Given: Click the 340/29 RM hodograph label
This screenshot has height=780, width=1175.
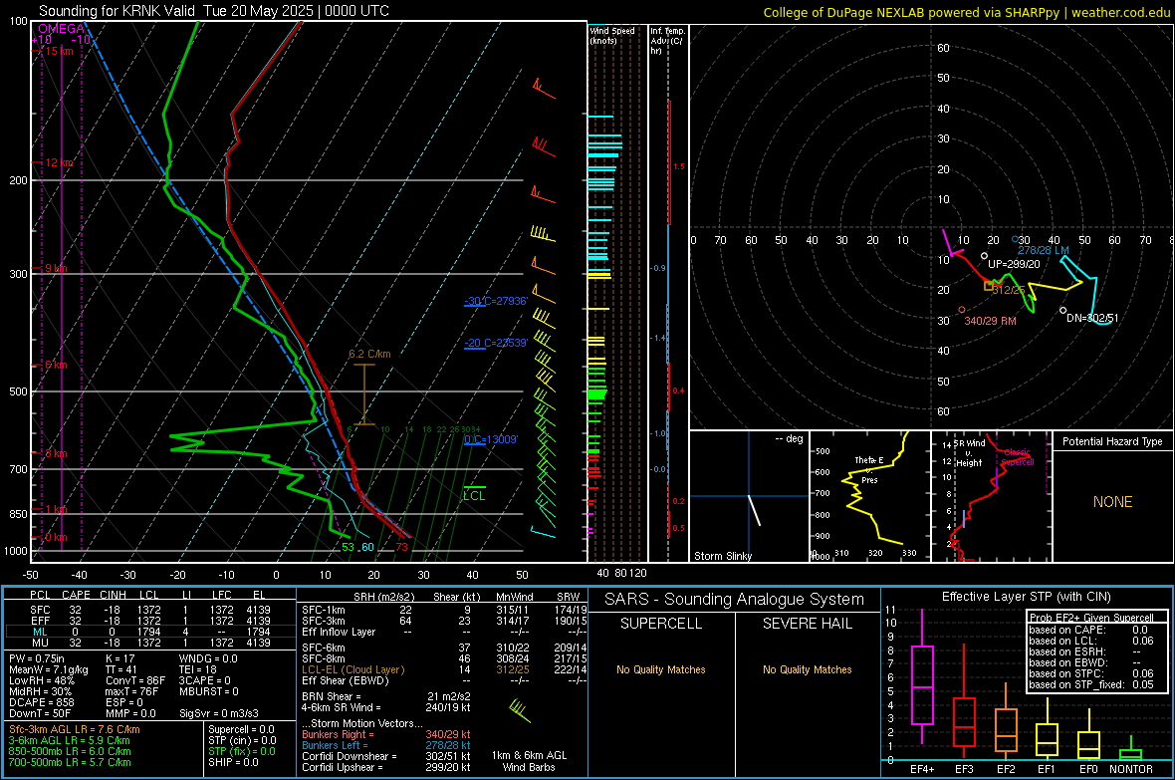Looking at the screenshot, I should (990, 321).
